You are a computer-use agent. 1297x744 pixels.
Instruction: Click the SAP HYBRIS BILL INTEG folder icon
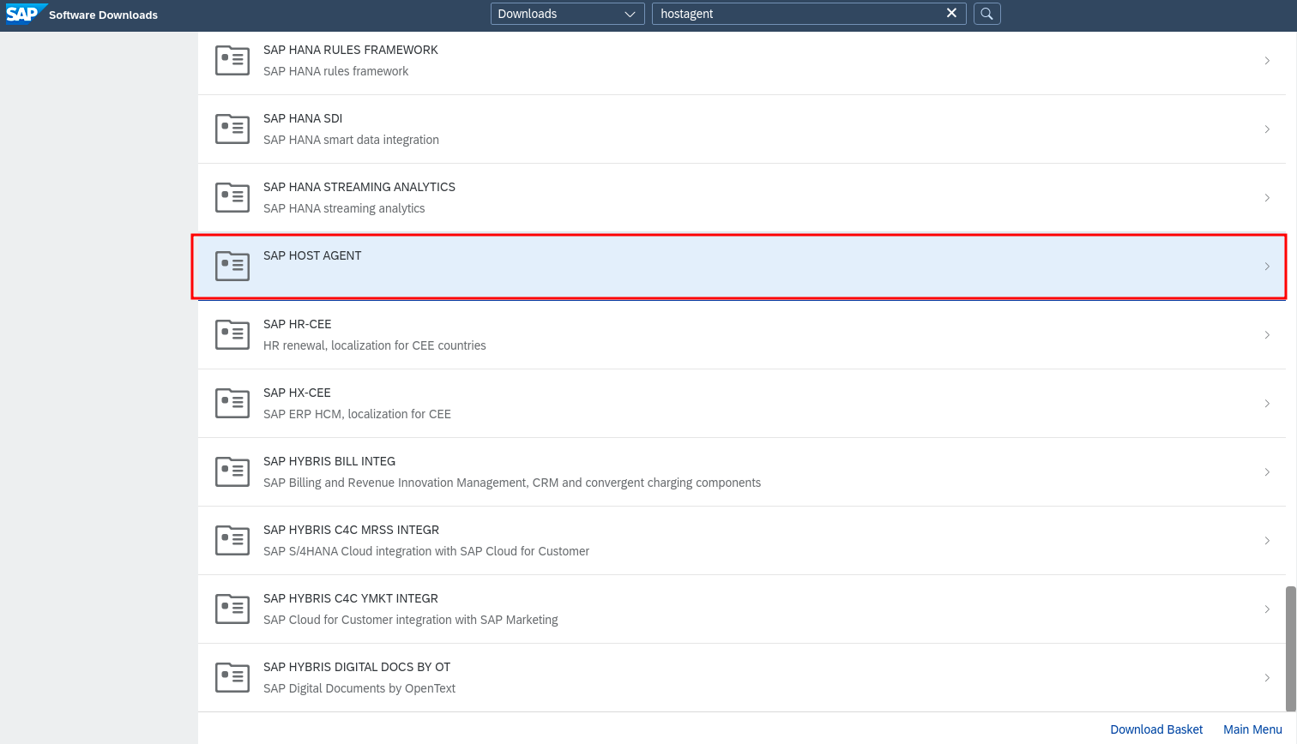[x=232, y=472]
